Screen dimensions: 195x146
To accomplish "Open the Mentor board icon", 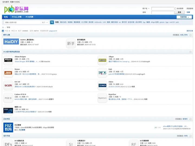I will [x=8, y=73].
